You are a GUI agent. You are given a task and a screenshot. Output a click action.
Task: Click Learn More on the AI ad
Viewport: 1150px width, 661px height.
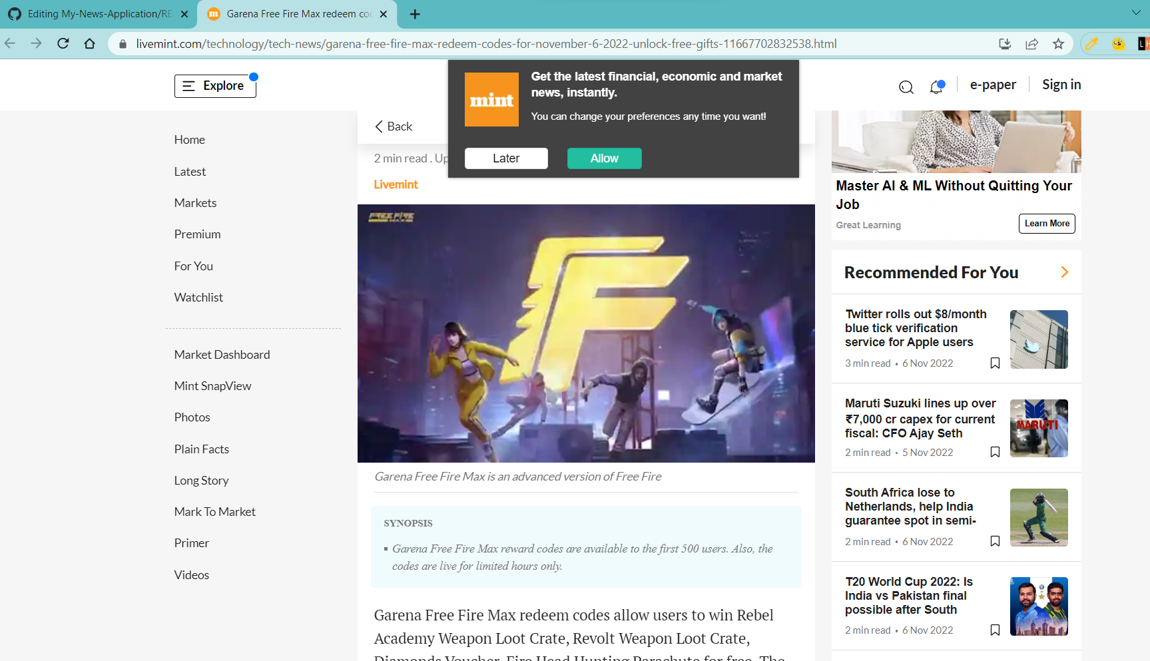point(1046,223)
